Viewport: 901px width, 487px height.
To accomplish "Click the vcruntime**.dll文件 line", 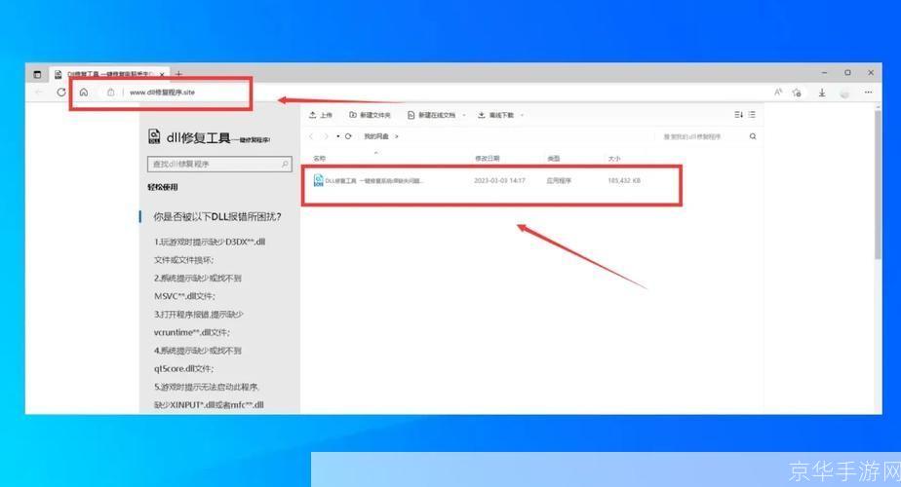I will 192,332.
